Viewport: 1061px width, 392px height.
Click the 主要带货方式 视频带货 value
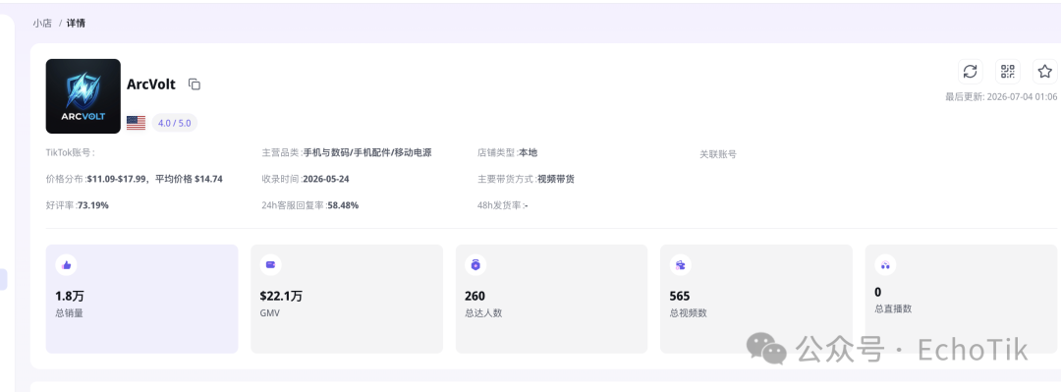pos(556,180)
